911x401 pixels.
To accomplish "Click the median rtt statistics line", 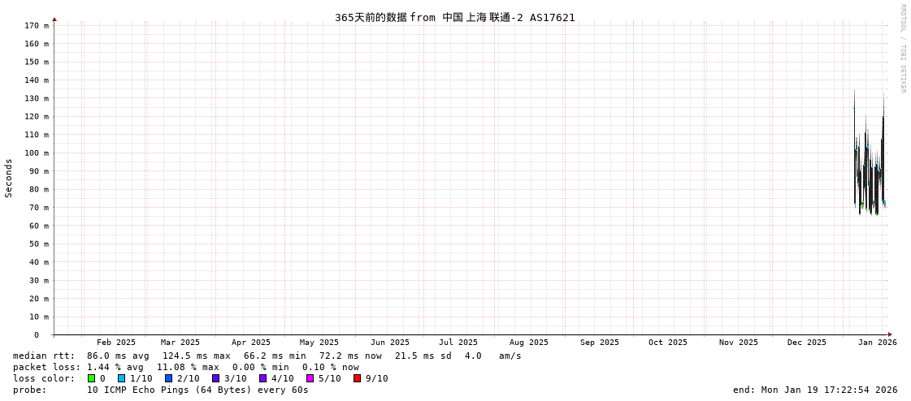I will tap(267, 356).
